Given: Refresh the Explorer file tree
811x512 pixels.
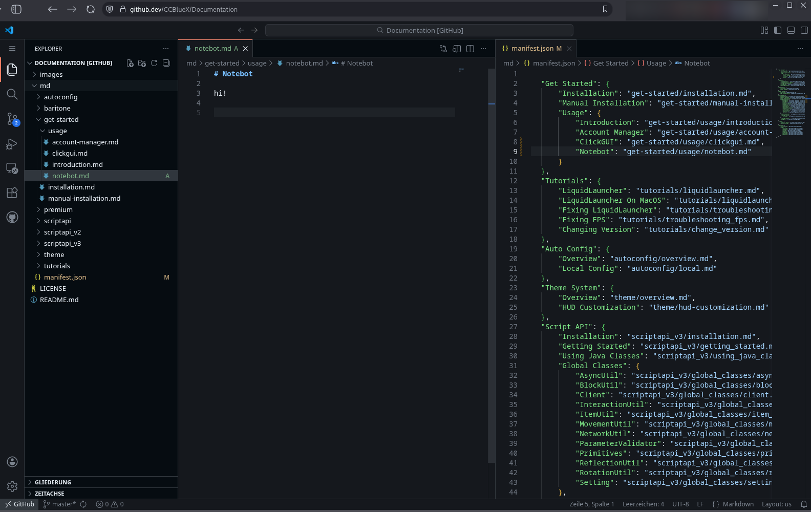Looking at the screenshot, I should (154, 63).
